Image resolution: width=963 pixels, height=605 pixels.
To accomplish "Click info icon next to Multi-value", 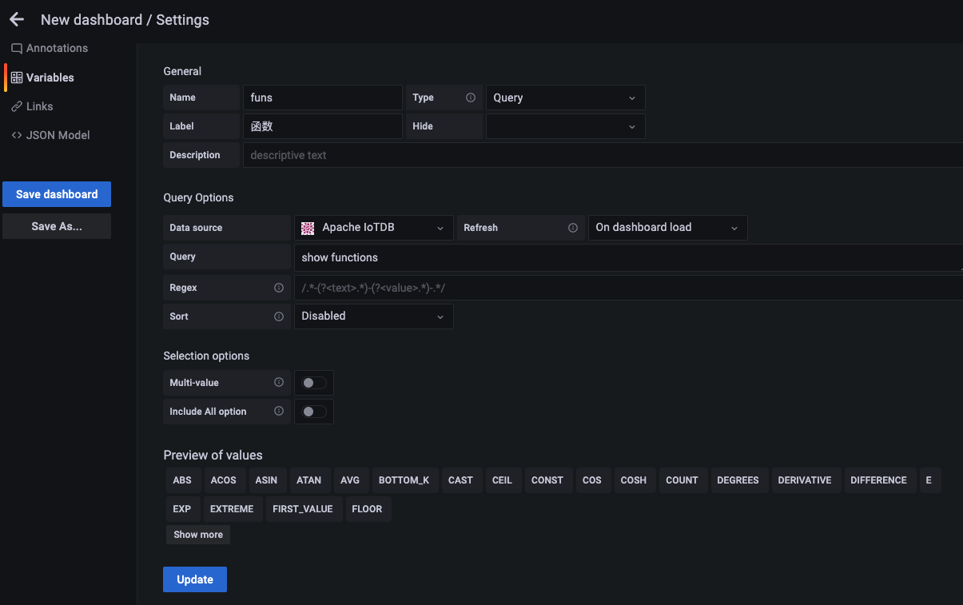I will click(279, 383).
